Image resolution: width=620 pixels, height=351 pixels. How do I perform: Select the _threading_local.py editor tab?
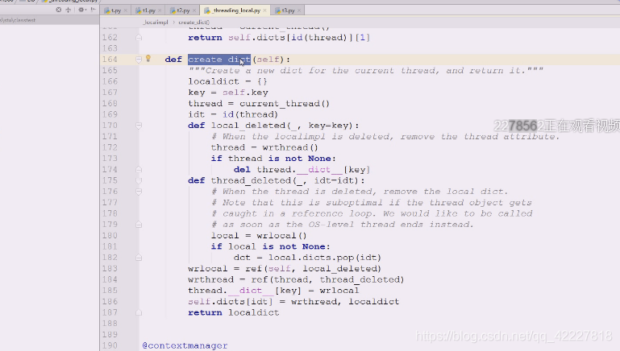coord(236,10)
